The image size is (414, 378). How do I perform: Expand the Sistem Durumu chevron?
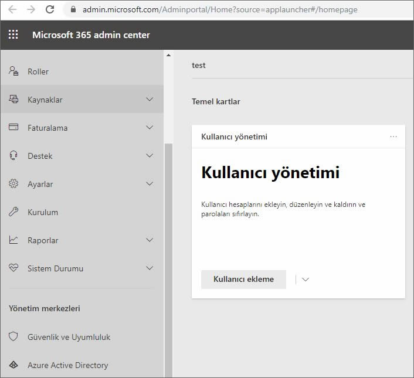pos(150,268)
